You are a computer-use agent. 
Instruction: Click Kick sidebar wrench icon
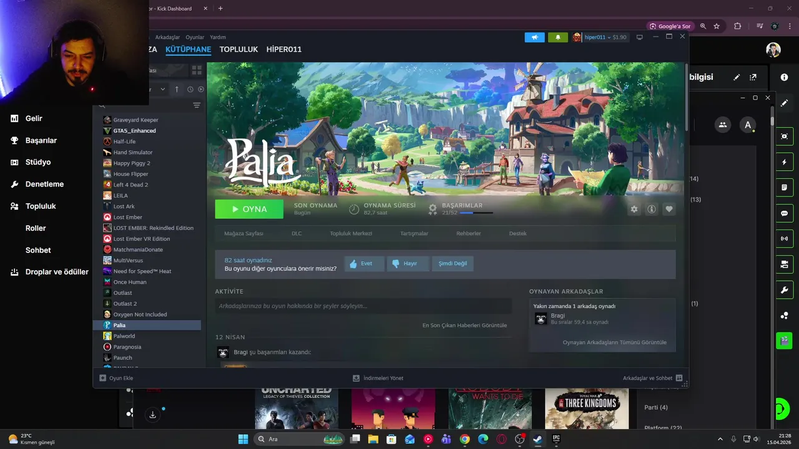(785, 291)
